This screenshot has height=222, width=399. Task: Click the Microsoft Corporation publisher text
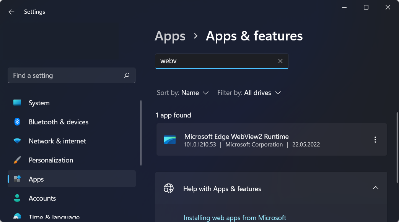click(254, 144)
